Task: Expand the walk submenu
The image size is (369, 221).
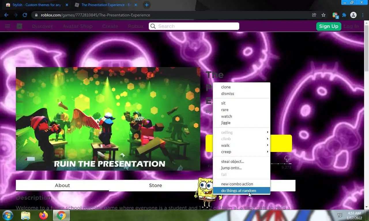Action: click(241, 145)
